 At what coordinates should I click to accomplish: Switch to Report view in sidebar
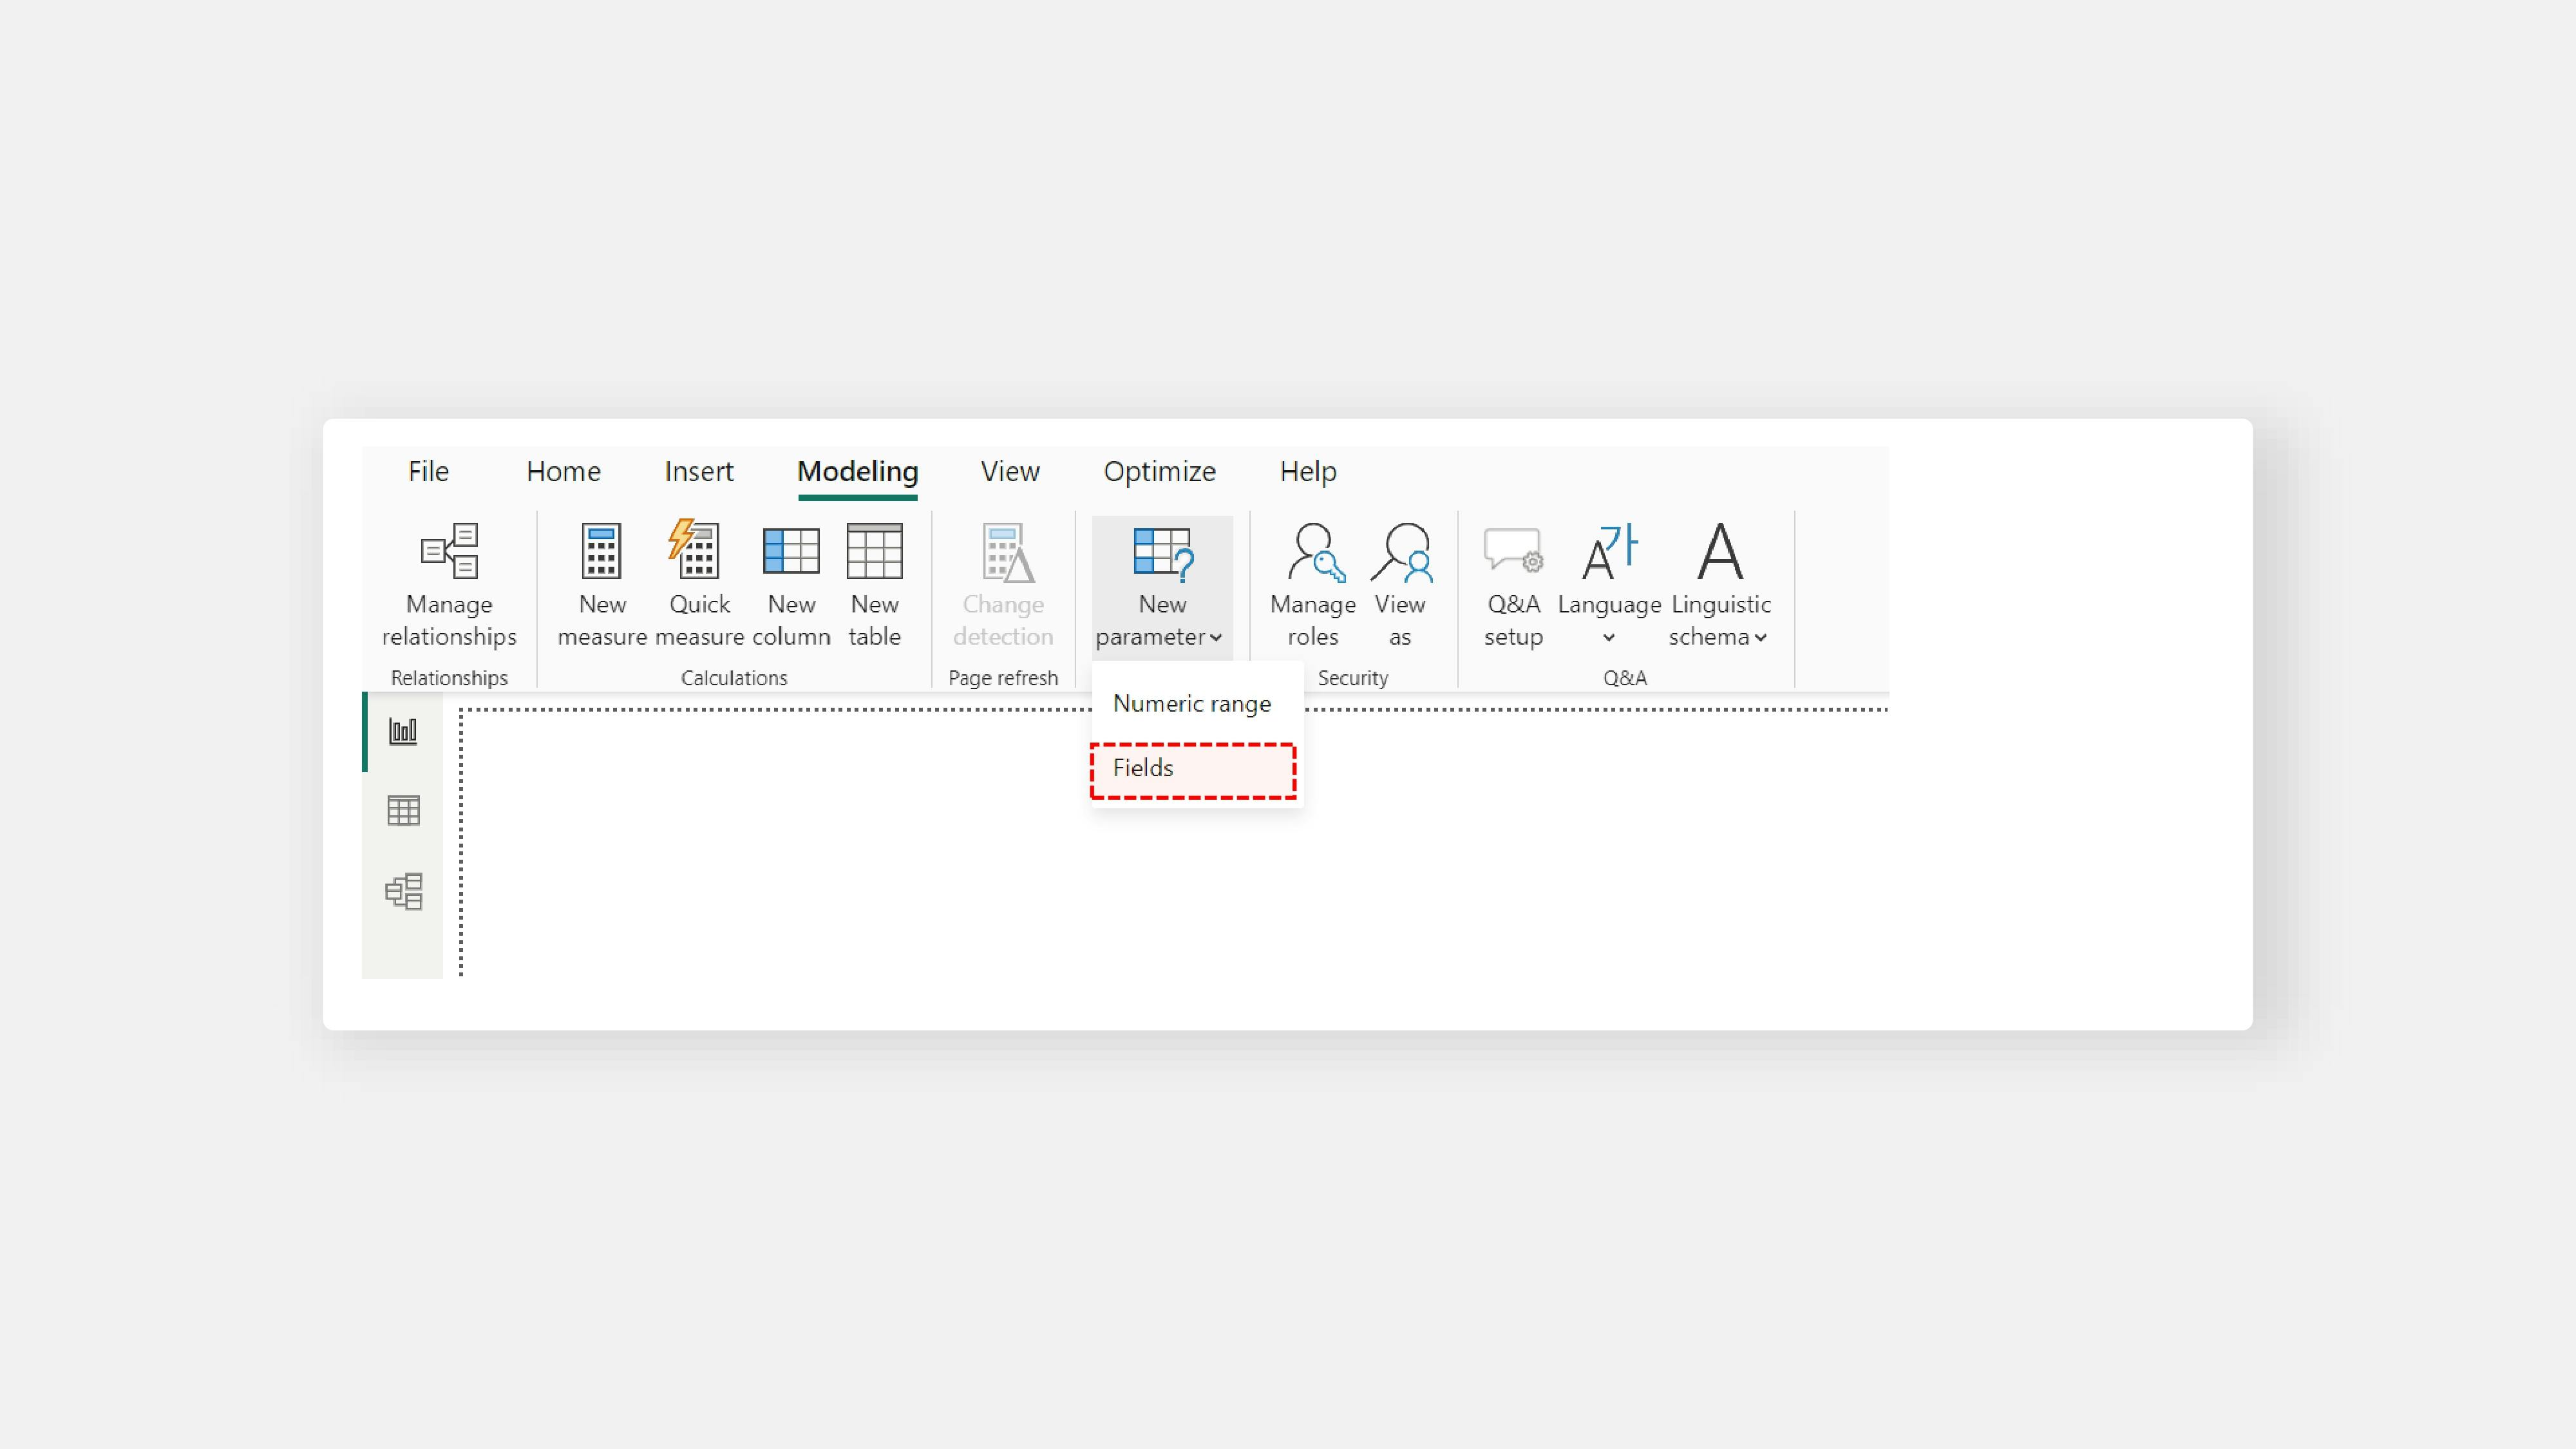(x=403, y=731)
